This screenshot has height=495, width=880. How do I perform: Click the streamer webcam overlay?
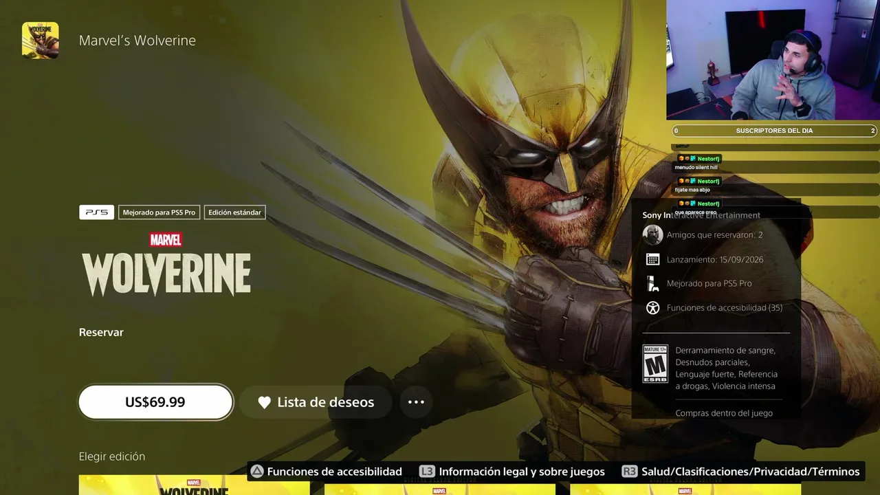[x=773, y=60]
